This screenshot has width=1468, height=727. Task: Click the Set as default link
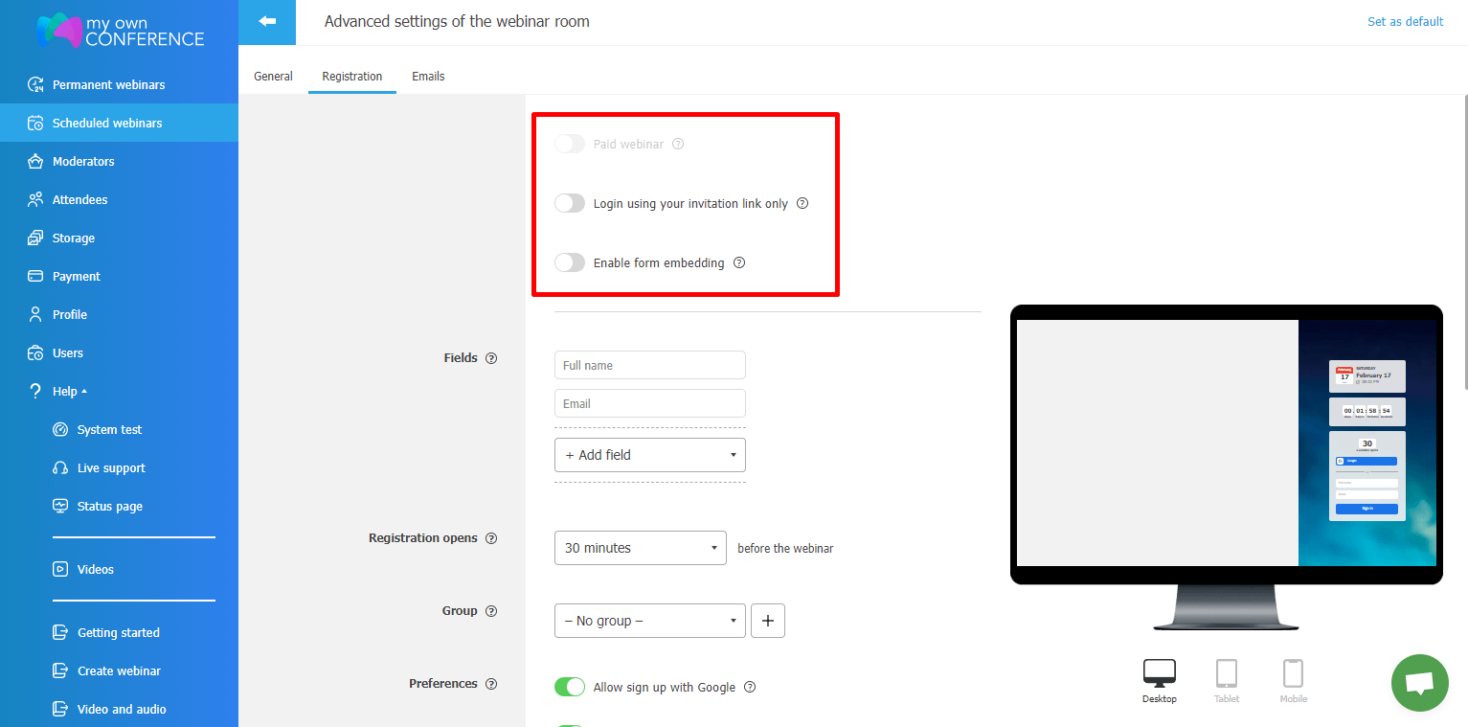point(1405,22)
